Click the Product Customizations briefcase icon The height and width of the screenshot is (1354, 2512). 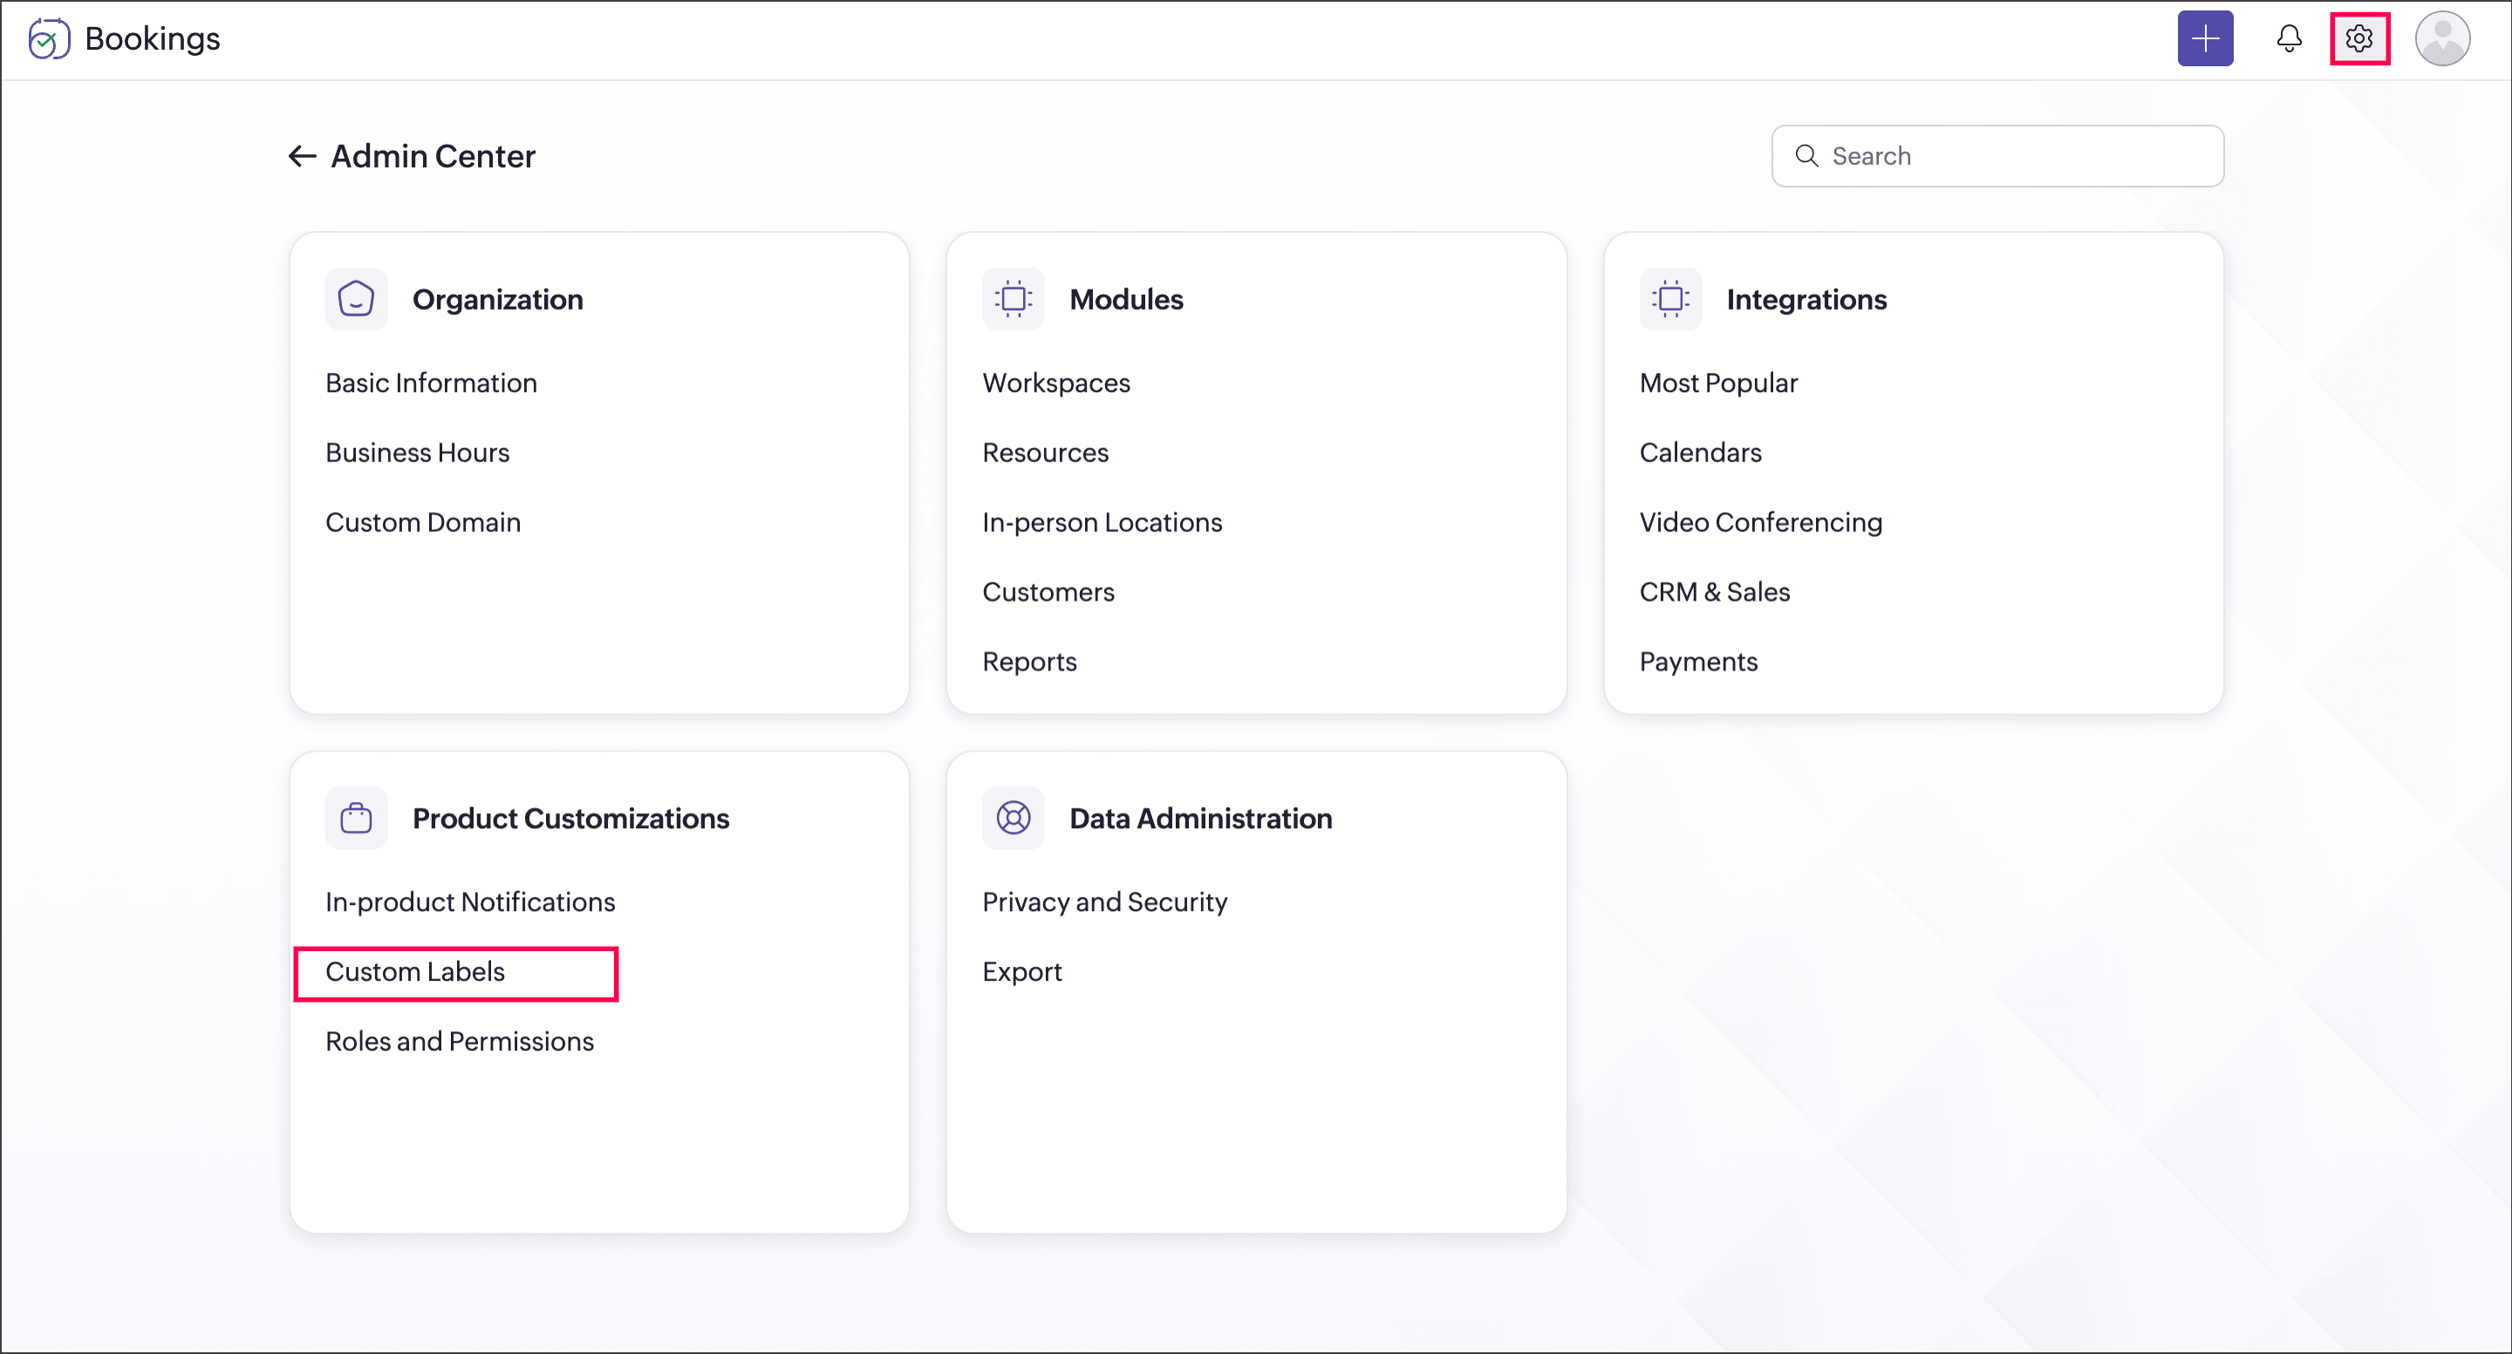pyautogui.click(x=356, y=818)
